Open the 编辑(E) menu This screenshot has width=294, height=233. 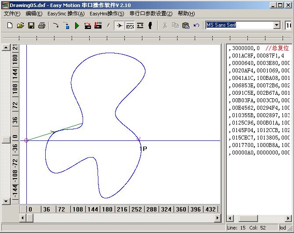pyautogui.click(x=34, y=14)
